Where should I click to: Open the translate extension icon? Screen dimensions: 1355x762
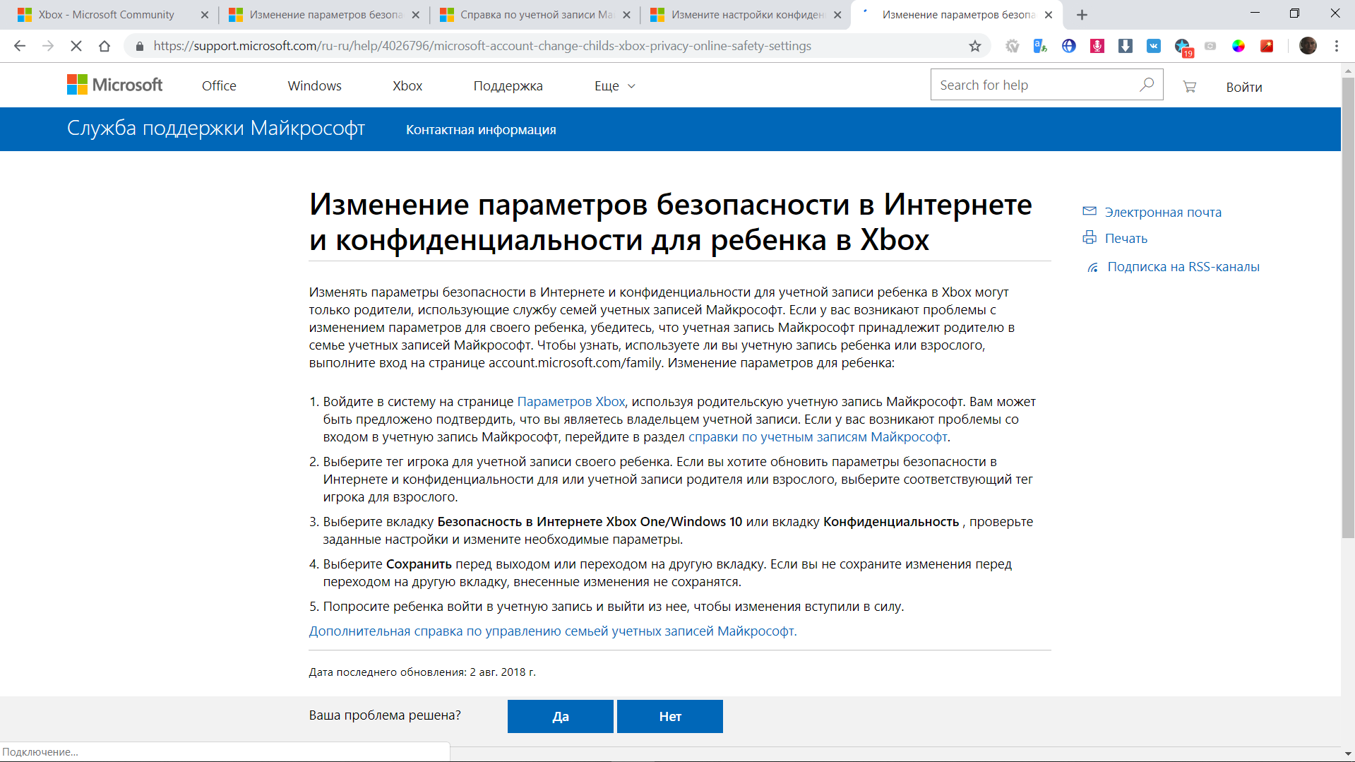click(x=1040, y=46)
